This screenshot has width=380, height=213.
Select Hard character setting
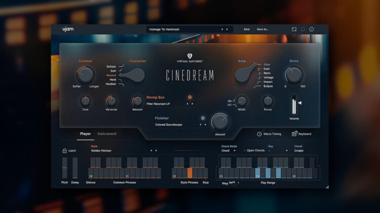coord(112,80)
